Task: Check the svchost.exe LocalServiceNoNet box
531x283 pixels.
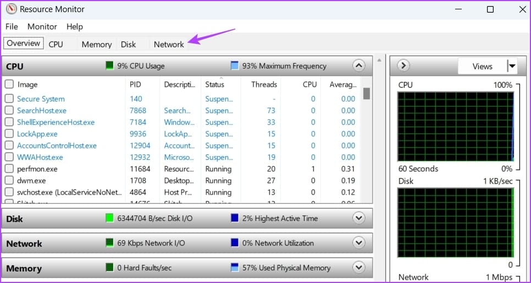Action: (9, 192)
